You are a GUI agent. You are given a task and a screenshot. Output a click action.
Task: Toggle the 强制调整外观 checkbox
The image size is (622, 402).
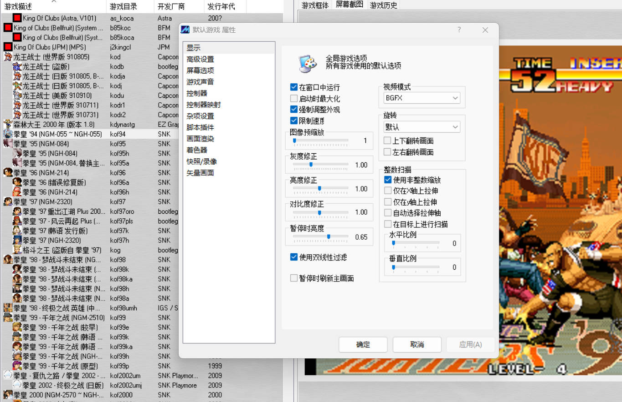294,109
